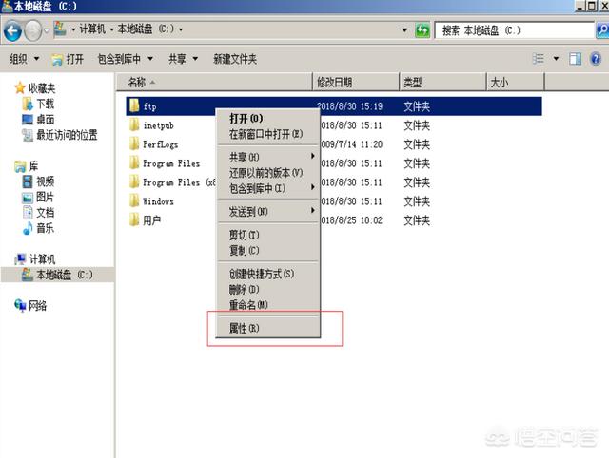Click the 音乐 library note icon

coord(28,228)
